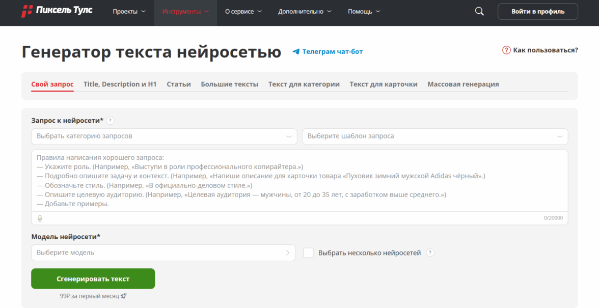Screen dimensions: 599x308
Task: Click the microphone voice input icon
Action: 40,218
